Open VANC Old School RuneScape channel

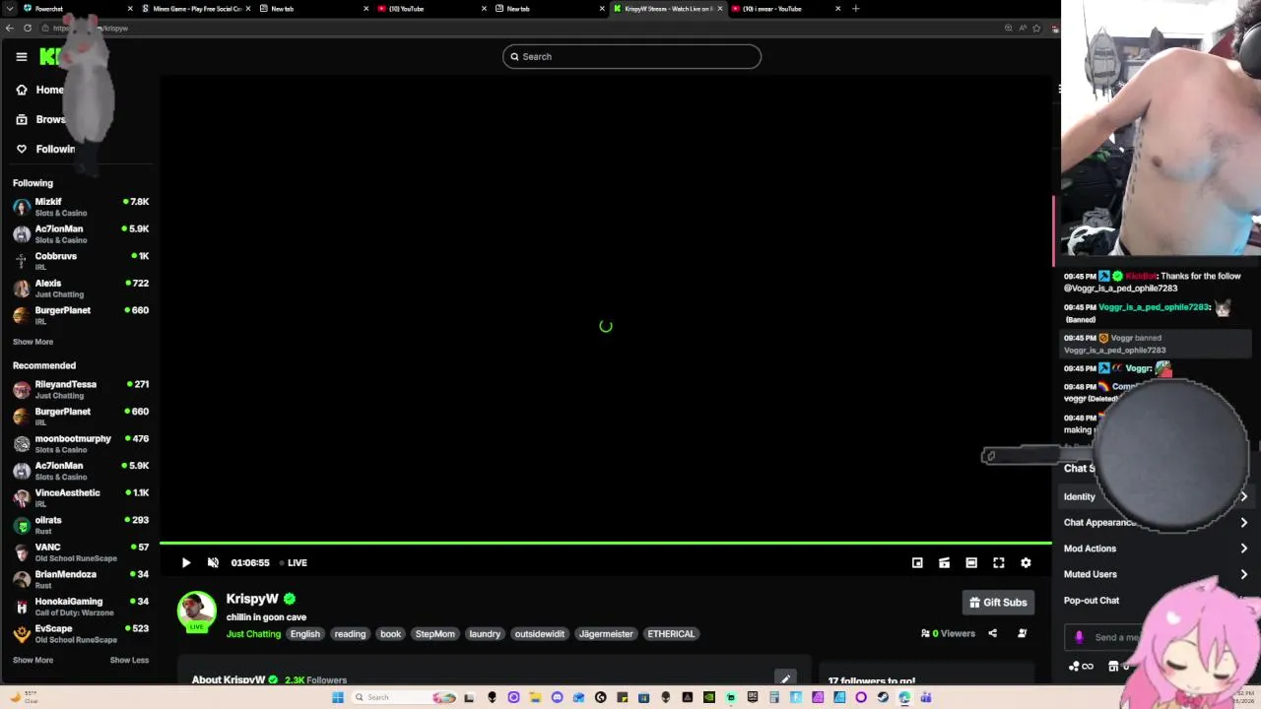(x=81, y=552)
